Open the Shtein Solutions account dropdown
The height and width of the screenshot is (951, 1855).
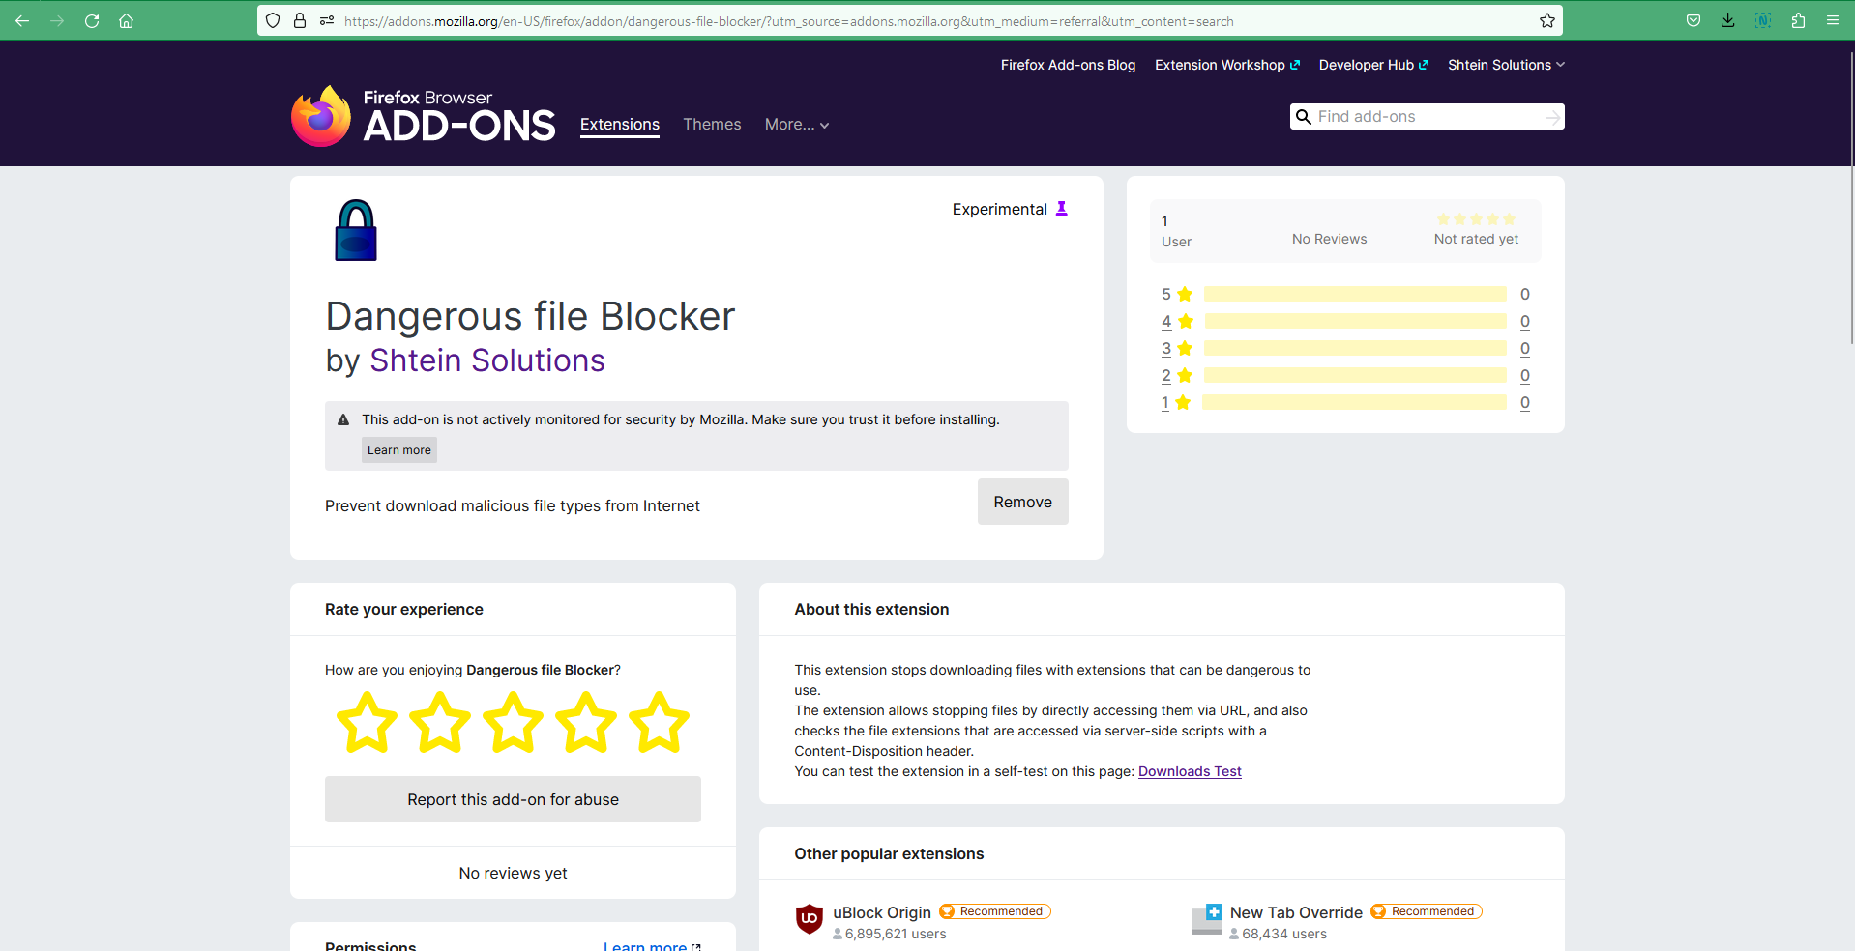coord(1506,65)
